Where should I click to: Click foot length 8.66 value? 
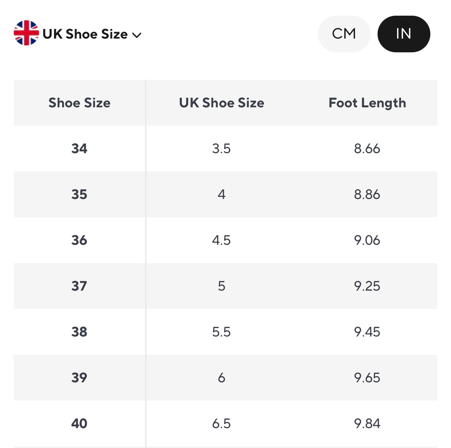pos(367,148)
